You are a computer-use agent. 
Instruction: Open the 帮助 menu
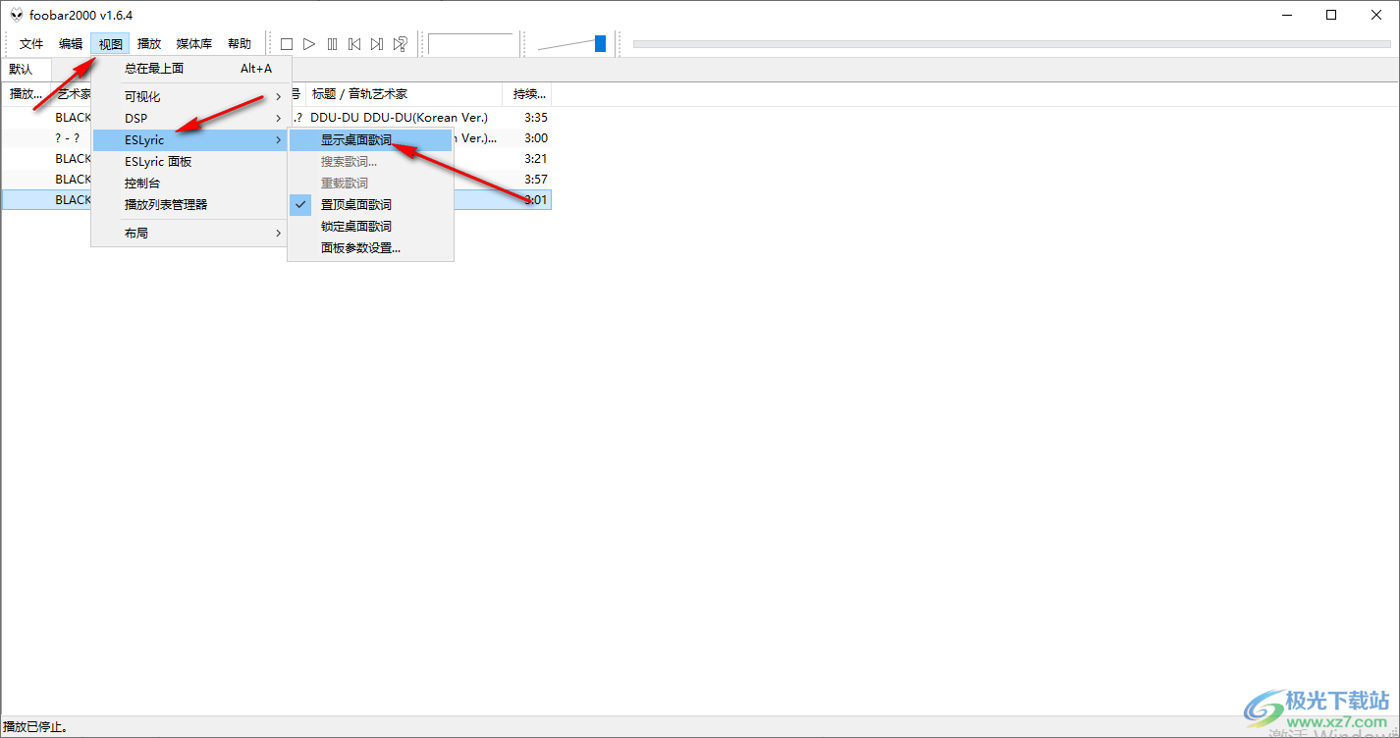coord(240,44)
